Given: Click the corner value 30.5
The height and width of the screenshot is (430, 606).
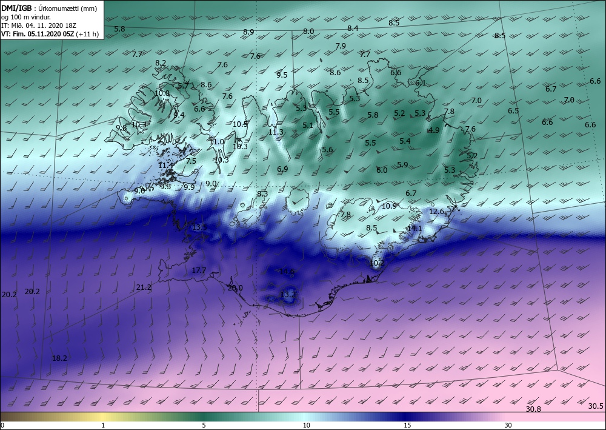Looking at the screenshot, I should pos(596,406).
